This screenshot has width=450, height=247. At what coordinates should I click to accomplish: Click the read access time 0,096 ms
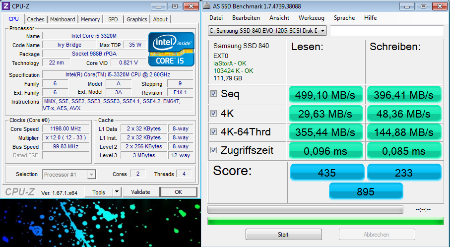click(325, 151)
